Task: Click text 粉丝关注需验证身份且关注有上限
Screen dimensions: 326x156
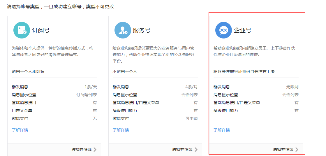Action: coord(244,71)
